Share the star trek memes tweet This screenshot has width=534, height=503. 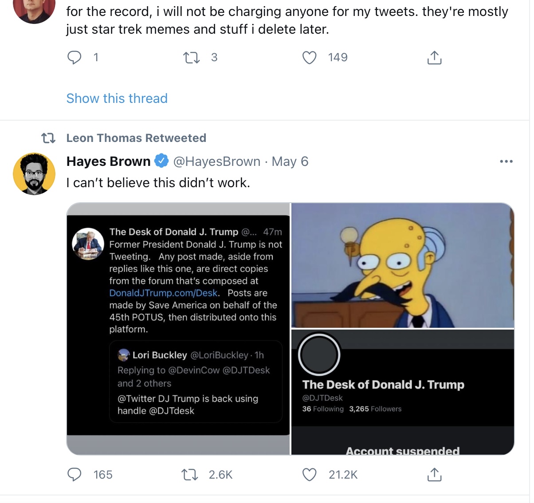[434, 58]
